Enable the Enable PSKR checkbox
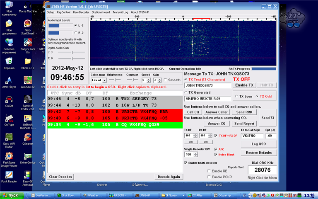 coord(210,177)
